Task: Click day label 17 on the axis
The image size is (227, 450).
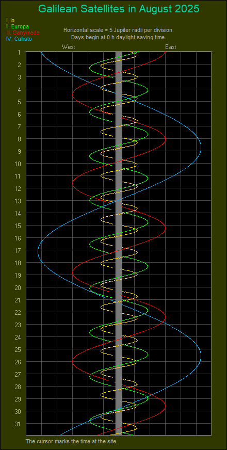Action: (18, 250)
